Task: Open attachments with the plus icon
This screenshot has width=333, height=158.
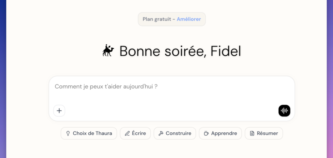Action: tap(59, 111)
